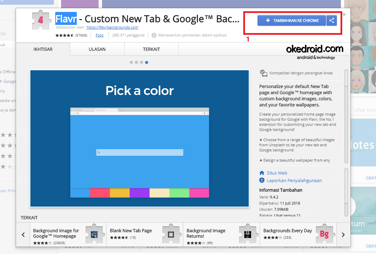Click the home icon next to Situs Web
This screenshot has width=376, height=254.
click(263, 173)
